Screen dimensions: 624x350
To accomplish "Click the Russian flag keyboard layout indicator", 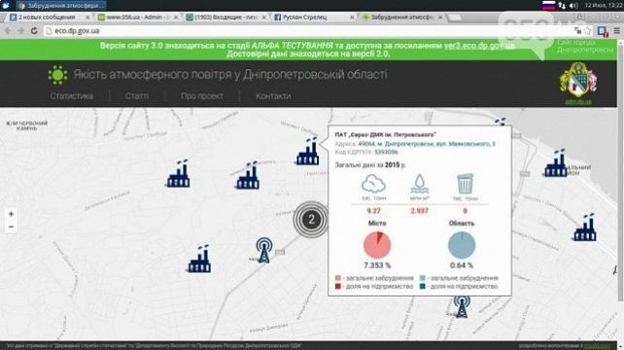I will click(x=549, y=5).
